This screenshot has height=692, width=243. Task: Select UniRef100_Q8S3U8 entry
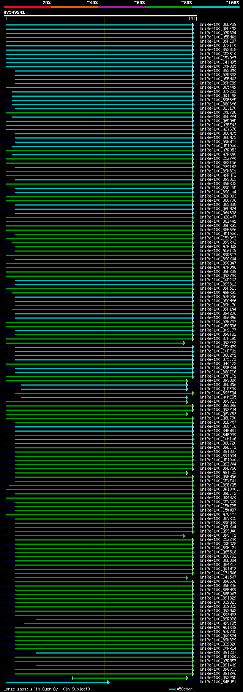click(218, 205)
